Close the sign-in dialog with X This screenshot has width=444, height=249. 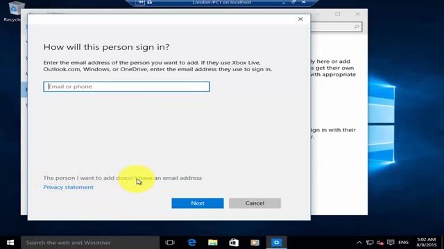coord(300,19)
